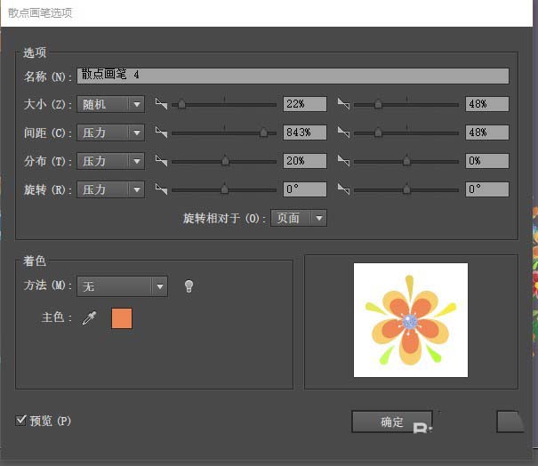Click the 间距 minimum field showing 843%
Image resolution: width=538 pixels, height=466 pixels.
(x=305, y=133)
